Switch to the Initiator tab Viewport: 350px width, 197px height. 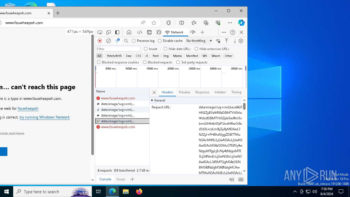point(220,92)
